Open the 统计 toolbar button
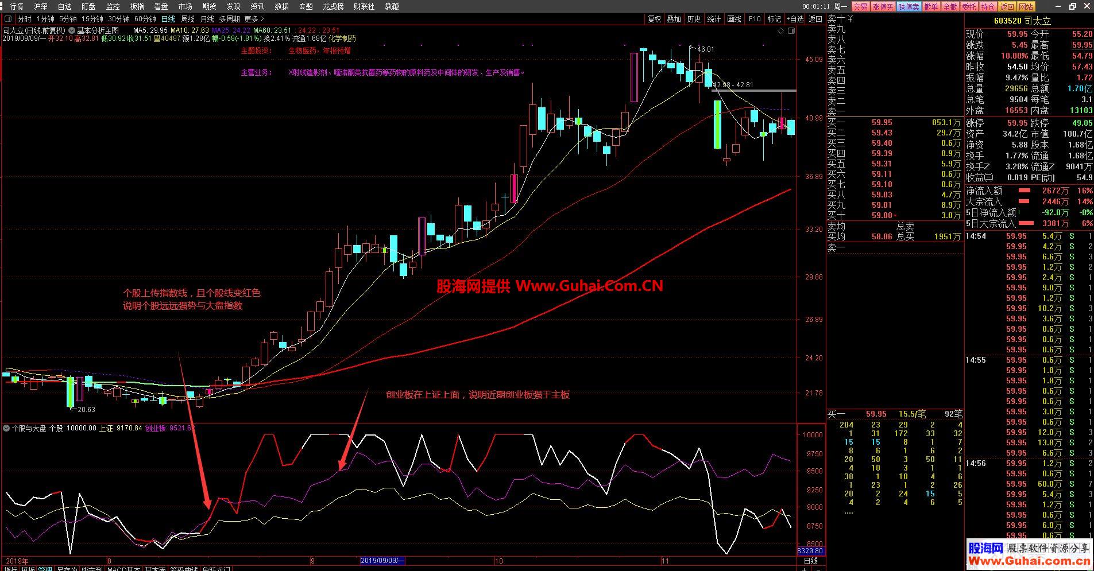The image size is (1094, 571). coord(714,19)
